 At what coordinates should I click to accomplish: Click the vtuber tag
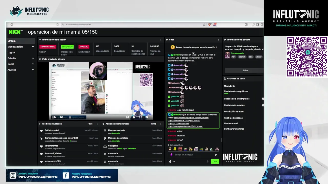[259, 57]
